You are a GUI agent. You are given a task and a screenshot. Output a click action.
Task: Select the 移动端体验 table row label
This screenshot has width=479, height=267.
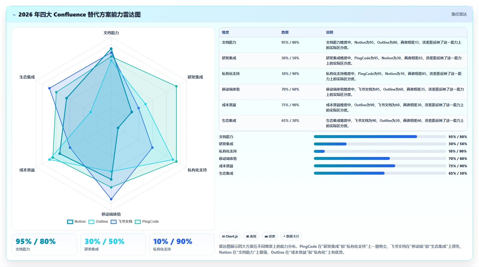[x=231, y=89]
